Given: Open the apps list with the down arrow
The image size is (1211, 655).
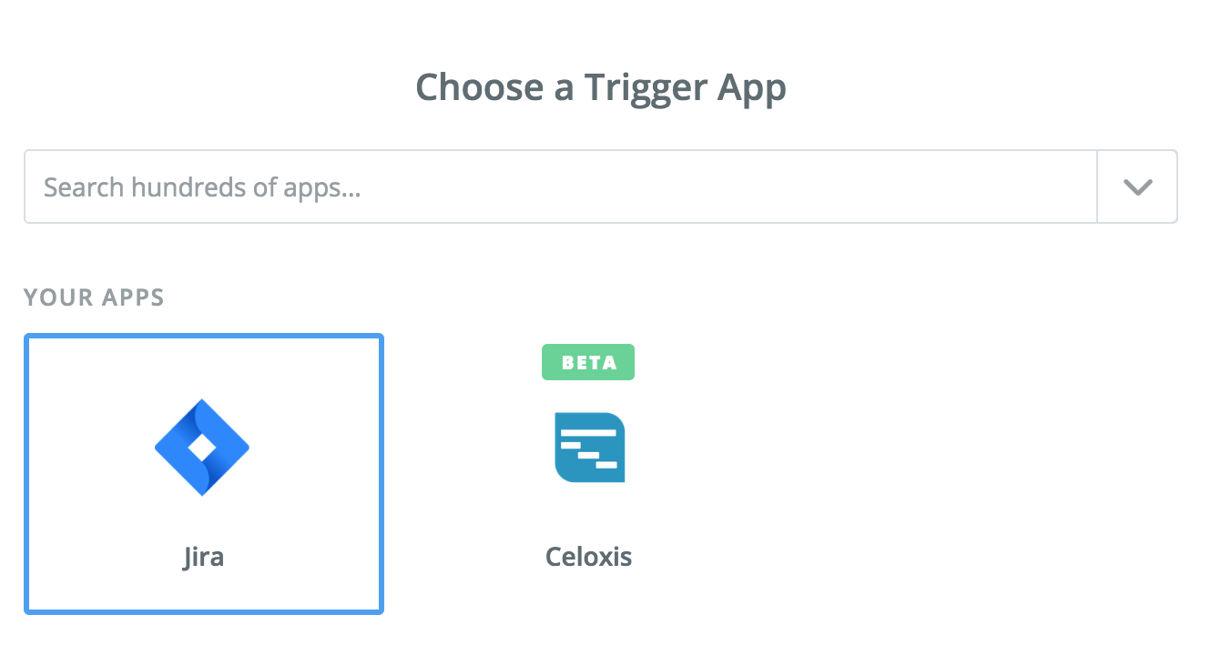Looking at the screenshot, I should coord(1137,187).
